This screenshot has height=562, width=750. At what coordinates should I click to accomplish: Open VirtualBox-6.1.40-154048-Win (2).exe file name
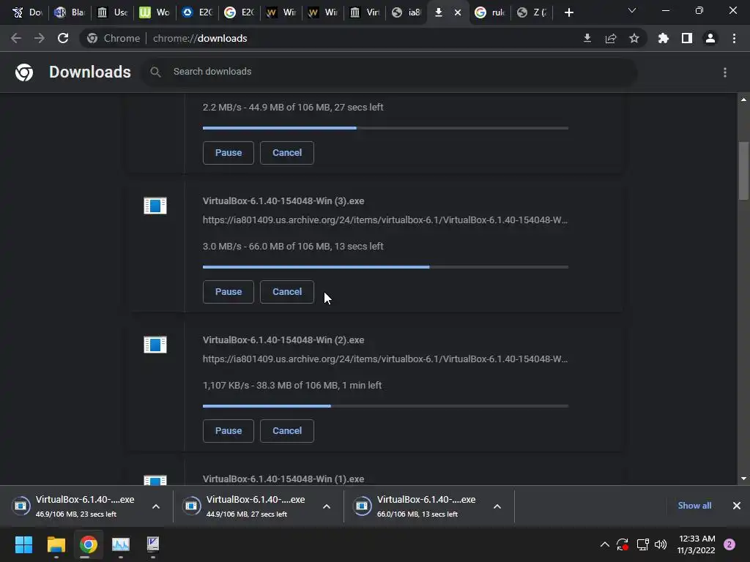click(x=283, y=340)
